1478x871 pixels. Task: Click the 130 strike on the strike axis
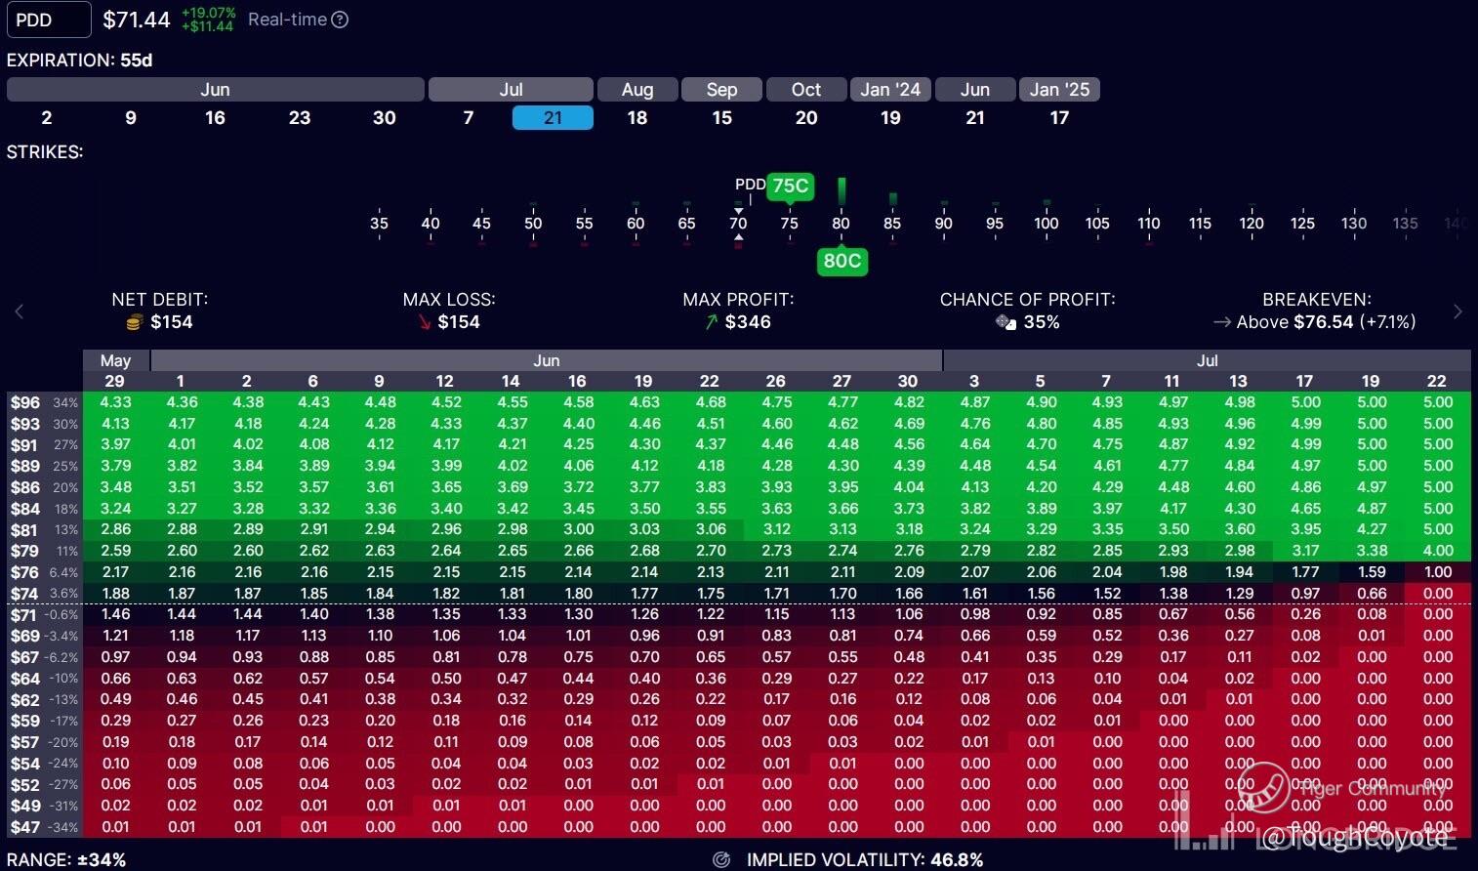coord(1354,224)
